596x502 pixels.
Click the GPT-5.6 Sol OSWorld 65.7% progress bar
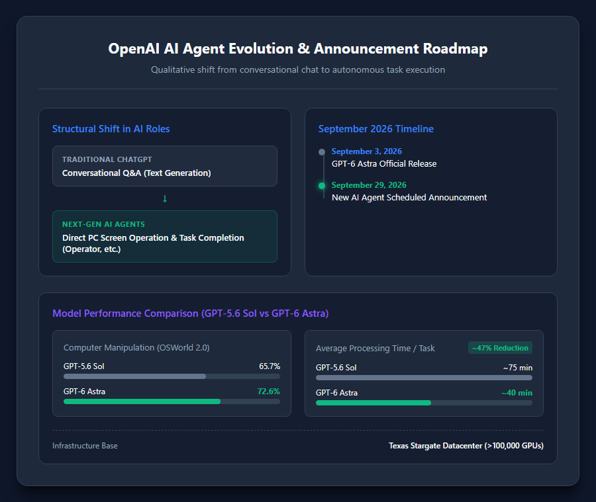click(x=172, y=376)
